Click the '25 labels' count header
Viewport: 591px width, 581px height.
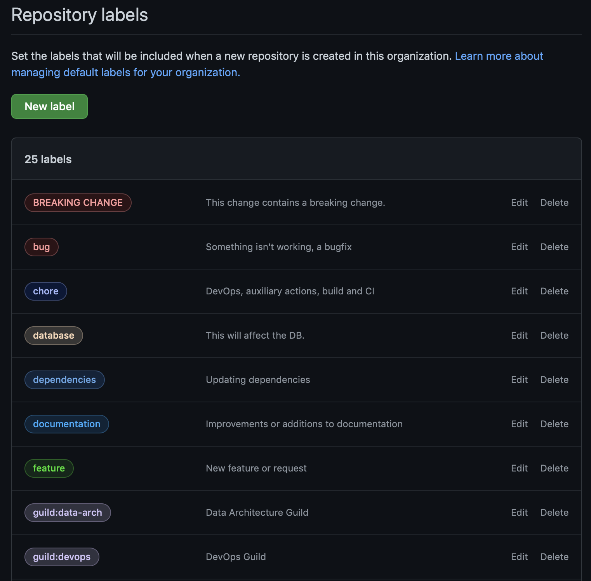tap(48, 159)
